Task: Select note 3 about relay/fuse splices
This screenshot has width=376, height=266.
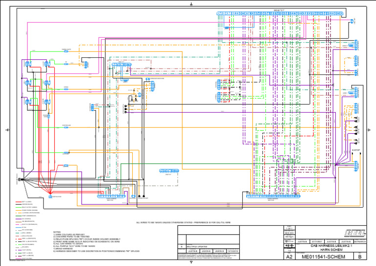Action: (x=87, y=239)
